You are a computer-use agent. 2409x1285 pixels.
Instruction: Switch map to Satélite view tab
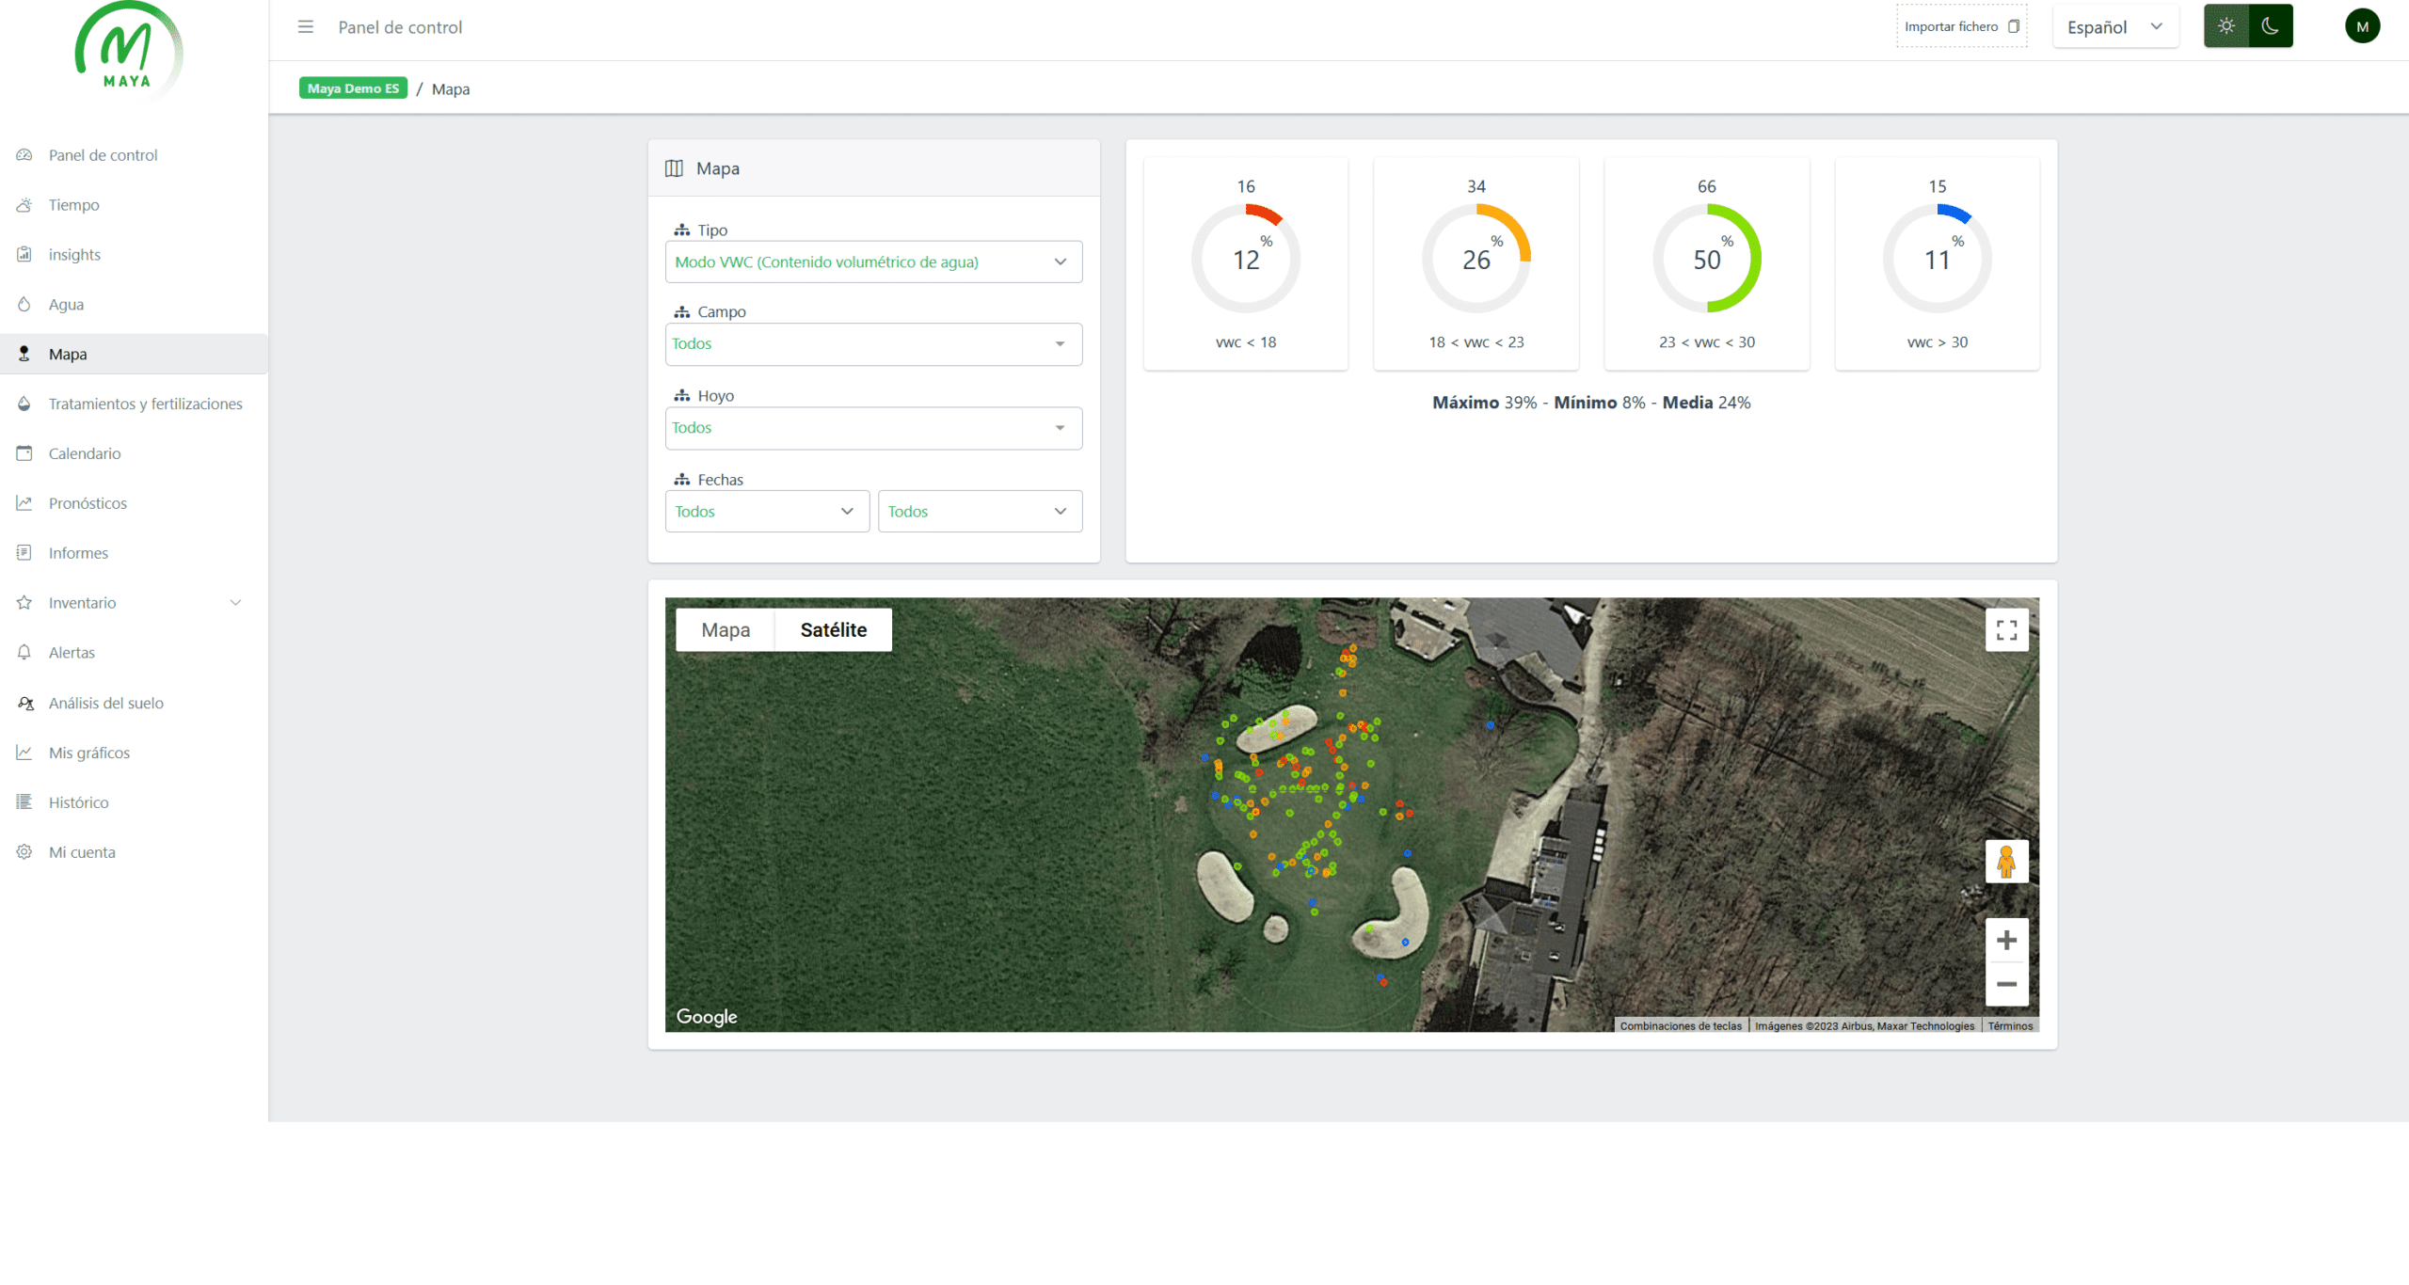834,630
